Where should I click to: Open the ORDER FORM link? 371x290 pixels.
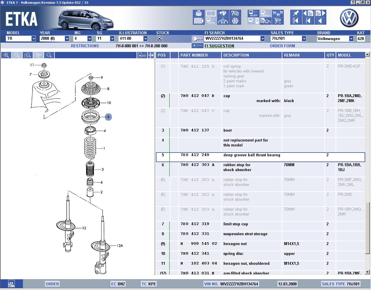click(x=282, y=46)
